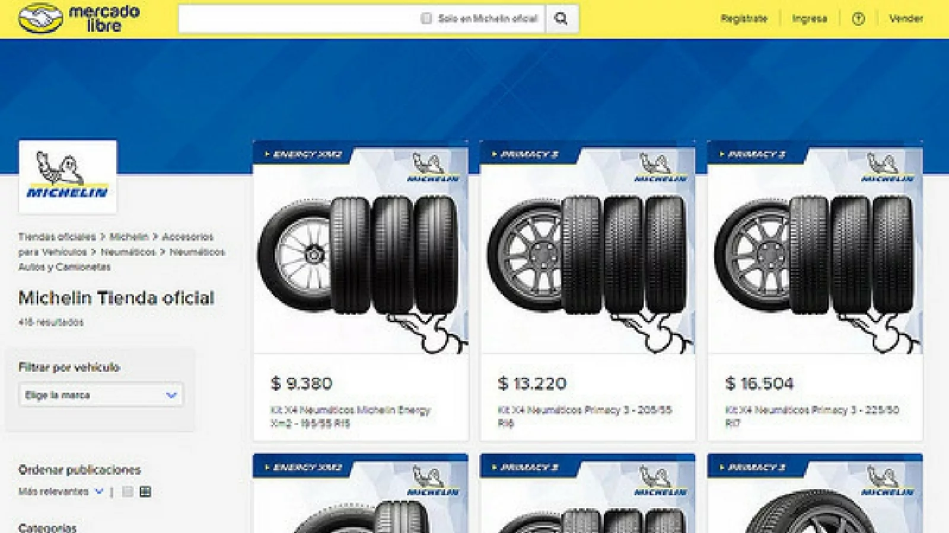
Task: Switch to list view icon
Action: point(128,492)
